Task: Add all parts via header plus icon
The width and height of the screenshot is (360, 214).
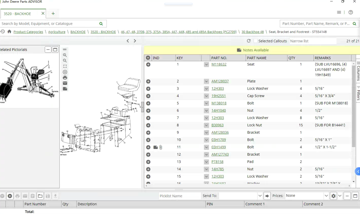Action: tap(148, 58)
